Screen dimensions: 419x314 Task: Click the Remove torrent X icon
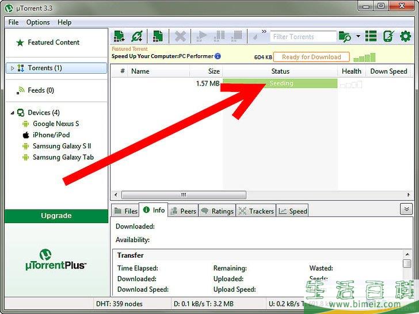[x=180, y=36]
